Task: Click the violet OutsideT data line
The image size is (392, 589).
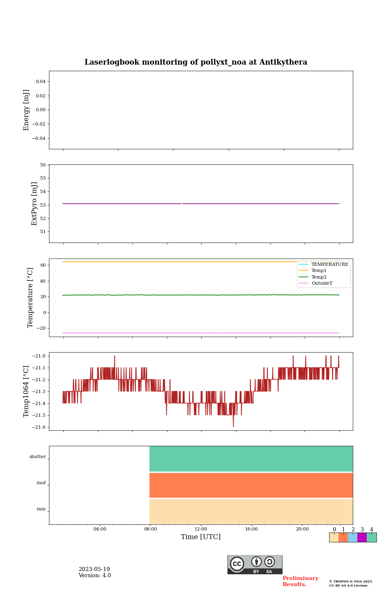Action: point(201,333)
